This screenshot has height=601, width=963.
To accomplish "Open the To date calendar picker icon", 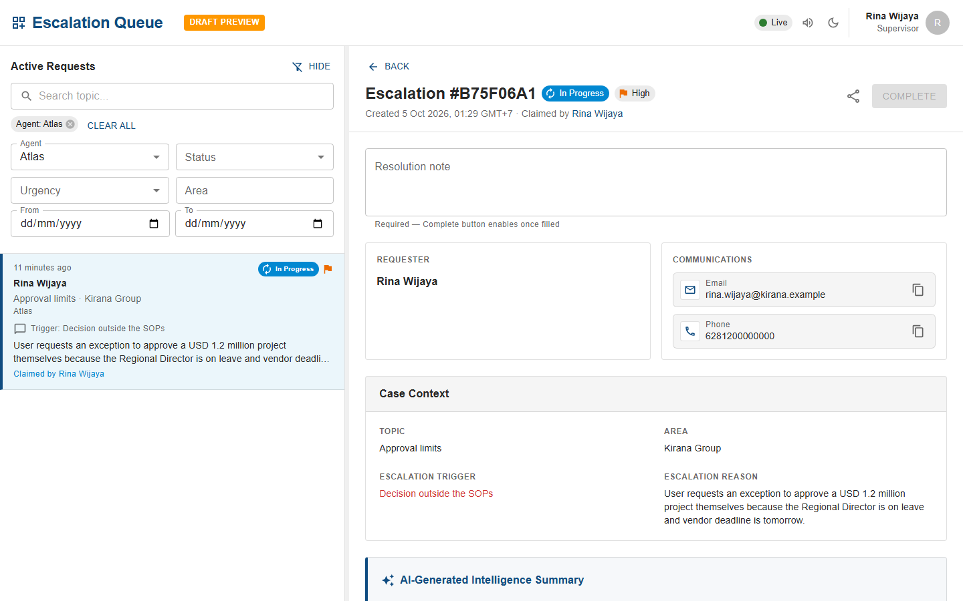I will (318, 224).
